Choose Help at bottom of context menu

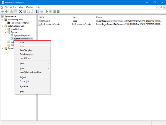pyautogui.click(x=32, y=91)
